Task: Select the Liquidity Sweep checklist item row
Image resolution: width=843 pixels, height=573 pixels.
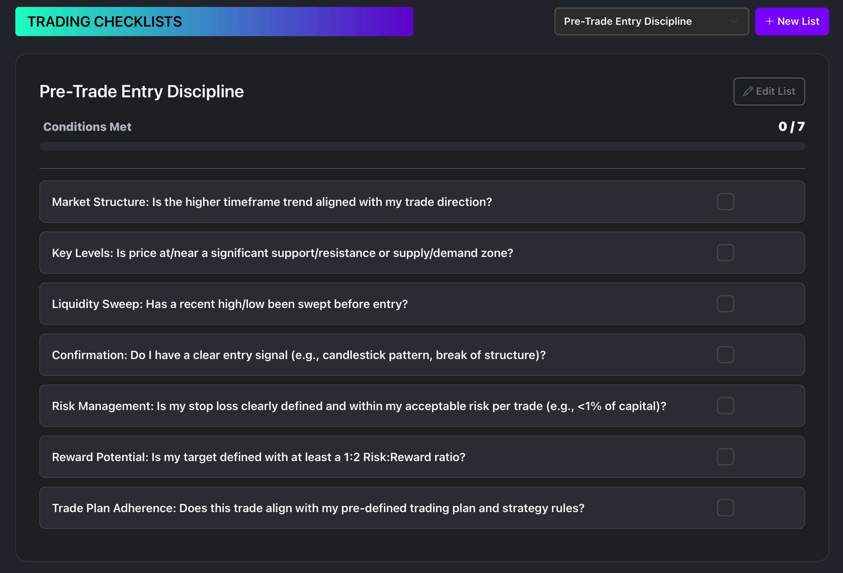Action: coord(328,304)
